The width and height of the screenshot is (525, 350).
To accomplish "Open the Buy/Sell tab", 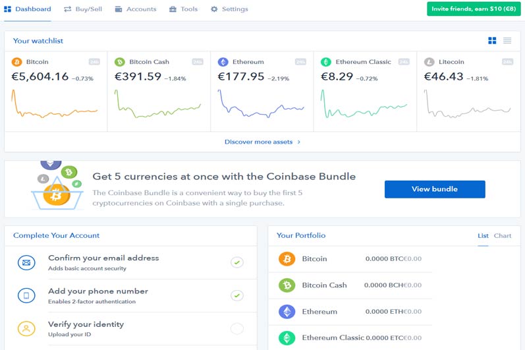I will 82,9.
